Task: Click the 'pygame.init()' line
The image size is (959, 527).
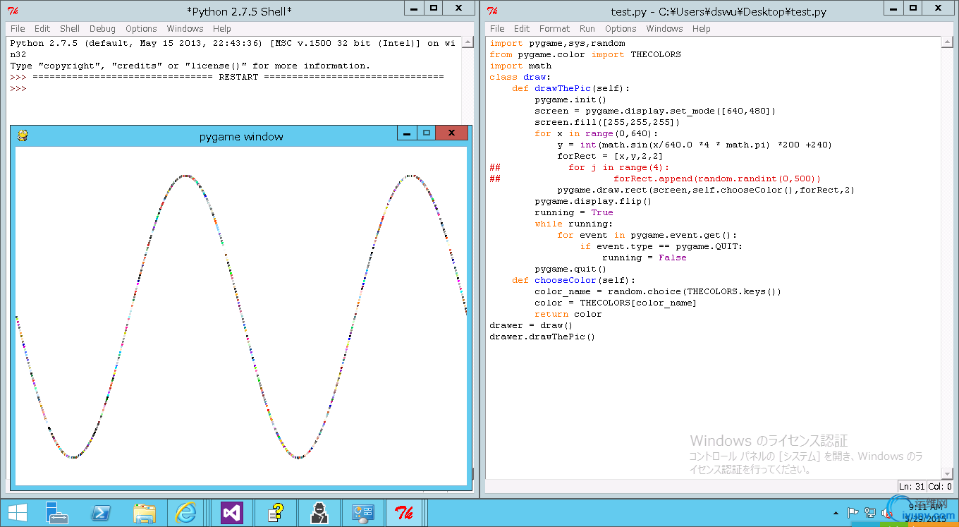Action: [x=570, y=99]
